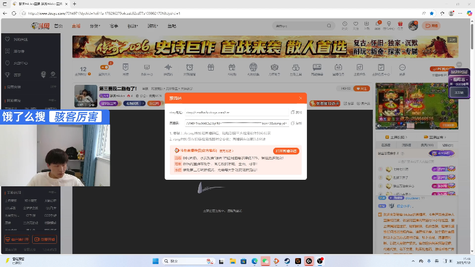Open the creator center lightbulb icon
The width and height of the screenshot is (475, 267).
389,26
